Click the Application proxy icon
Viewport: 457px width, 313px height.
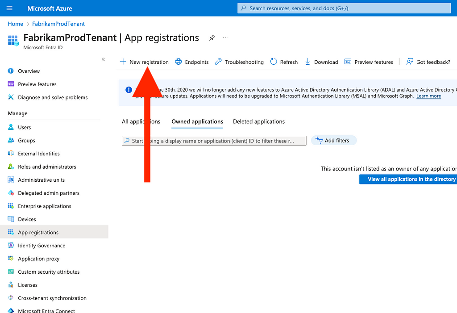pos(11,259)
